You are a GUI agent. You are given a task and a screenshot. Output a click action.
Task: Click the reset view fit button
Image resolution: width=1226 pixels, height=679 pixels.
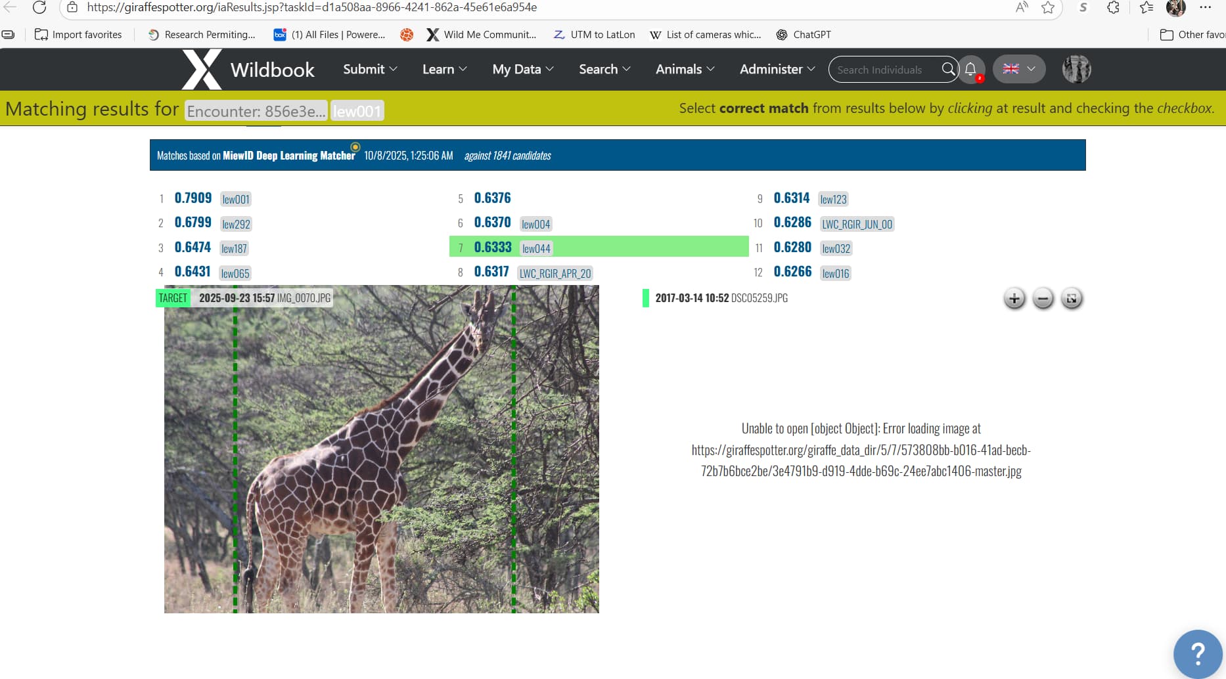point(1072,299)
